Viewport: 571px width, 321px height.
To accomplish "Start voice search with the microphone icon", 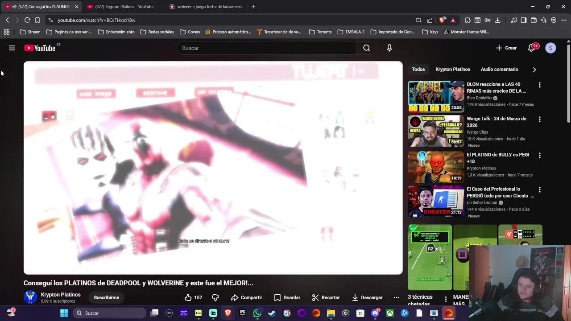I will [389, 48].
